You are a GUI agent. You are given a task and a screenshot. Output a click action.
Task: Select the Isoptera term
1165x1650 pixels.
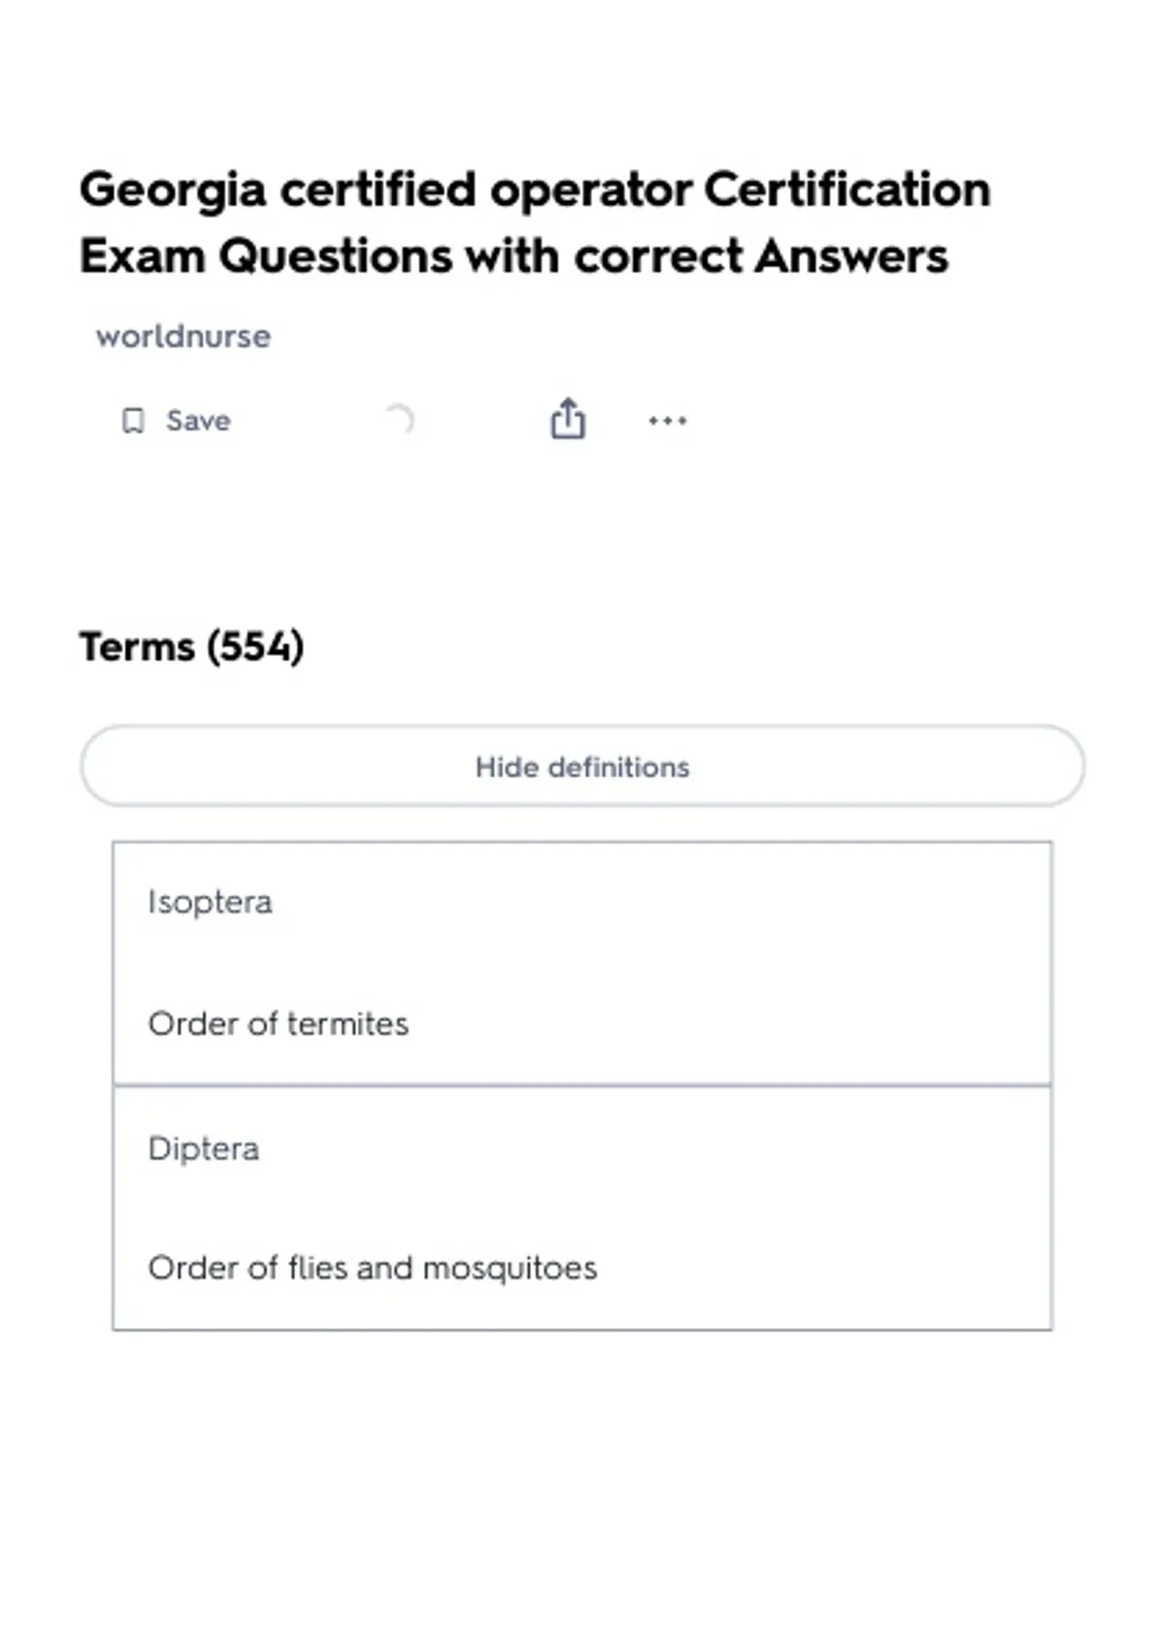click(210, 902)
